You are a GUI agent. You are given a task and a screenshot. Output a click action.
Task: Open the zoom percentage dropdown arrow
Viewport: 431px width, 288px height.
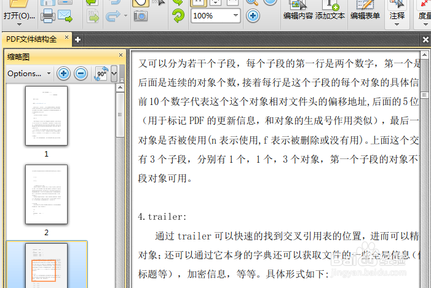pos(236,15)
